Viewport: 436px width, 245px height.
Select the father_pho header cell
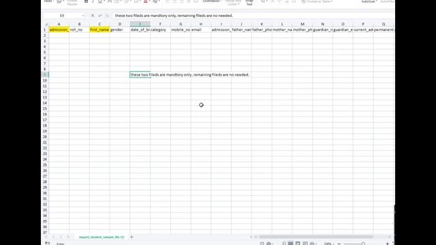pos(262,30)
